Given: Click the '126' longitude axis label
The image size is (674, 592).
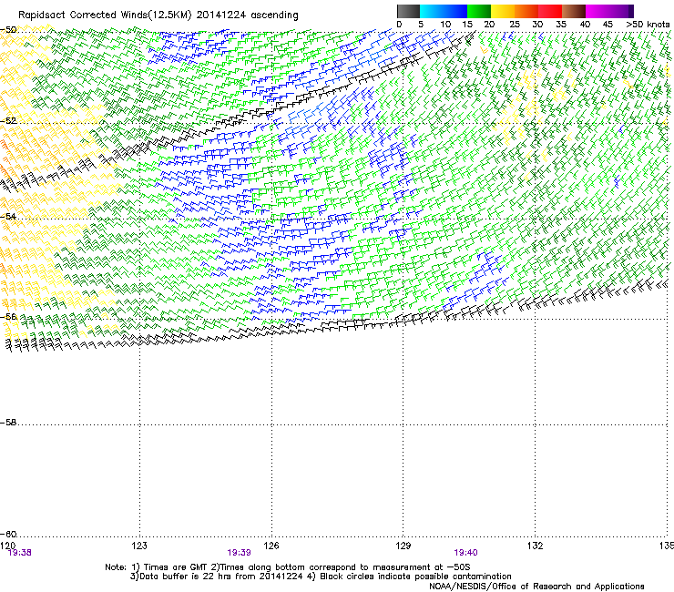Looking at the screenshot, I should [x=271, y=546].
